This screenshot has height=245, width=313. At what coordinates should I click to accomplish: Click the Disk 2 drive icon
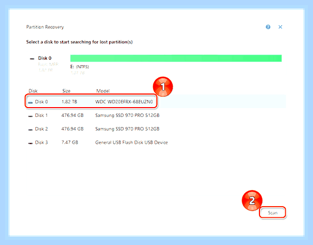(30, 130)
